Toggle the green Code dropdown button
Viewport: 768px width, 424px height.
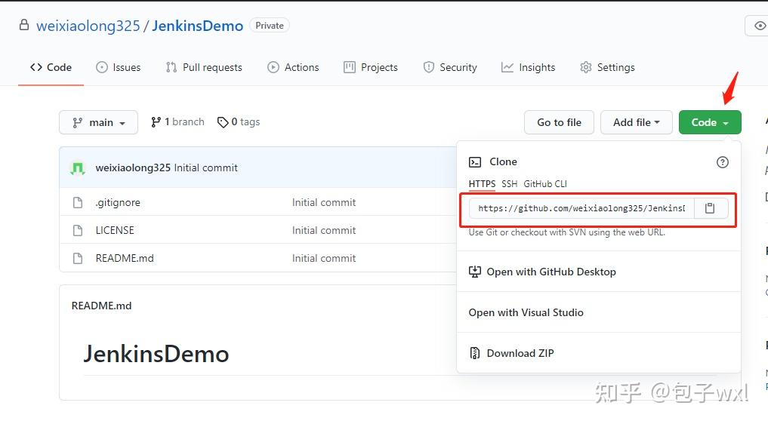[x=710, y=122]
